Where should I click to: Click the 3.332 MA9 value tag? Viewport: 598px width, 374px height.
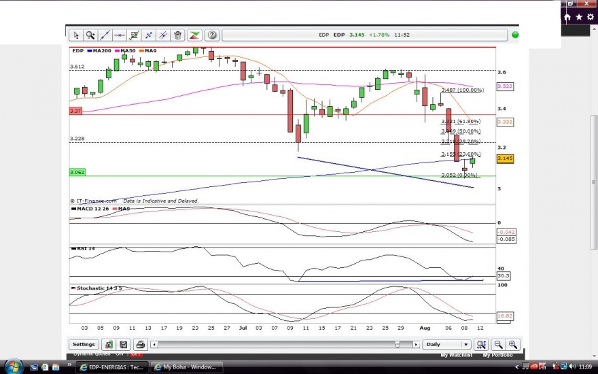pyautogui.click(x=505, y=122)
